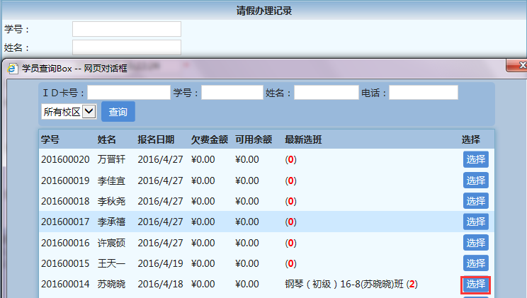Choose 许宸硕 with the 选择 button
The height and width of the screenshot is (298, 527).
pos(475,243)
